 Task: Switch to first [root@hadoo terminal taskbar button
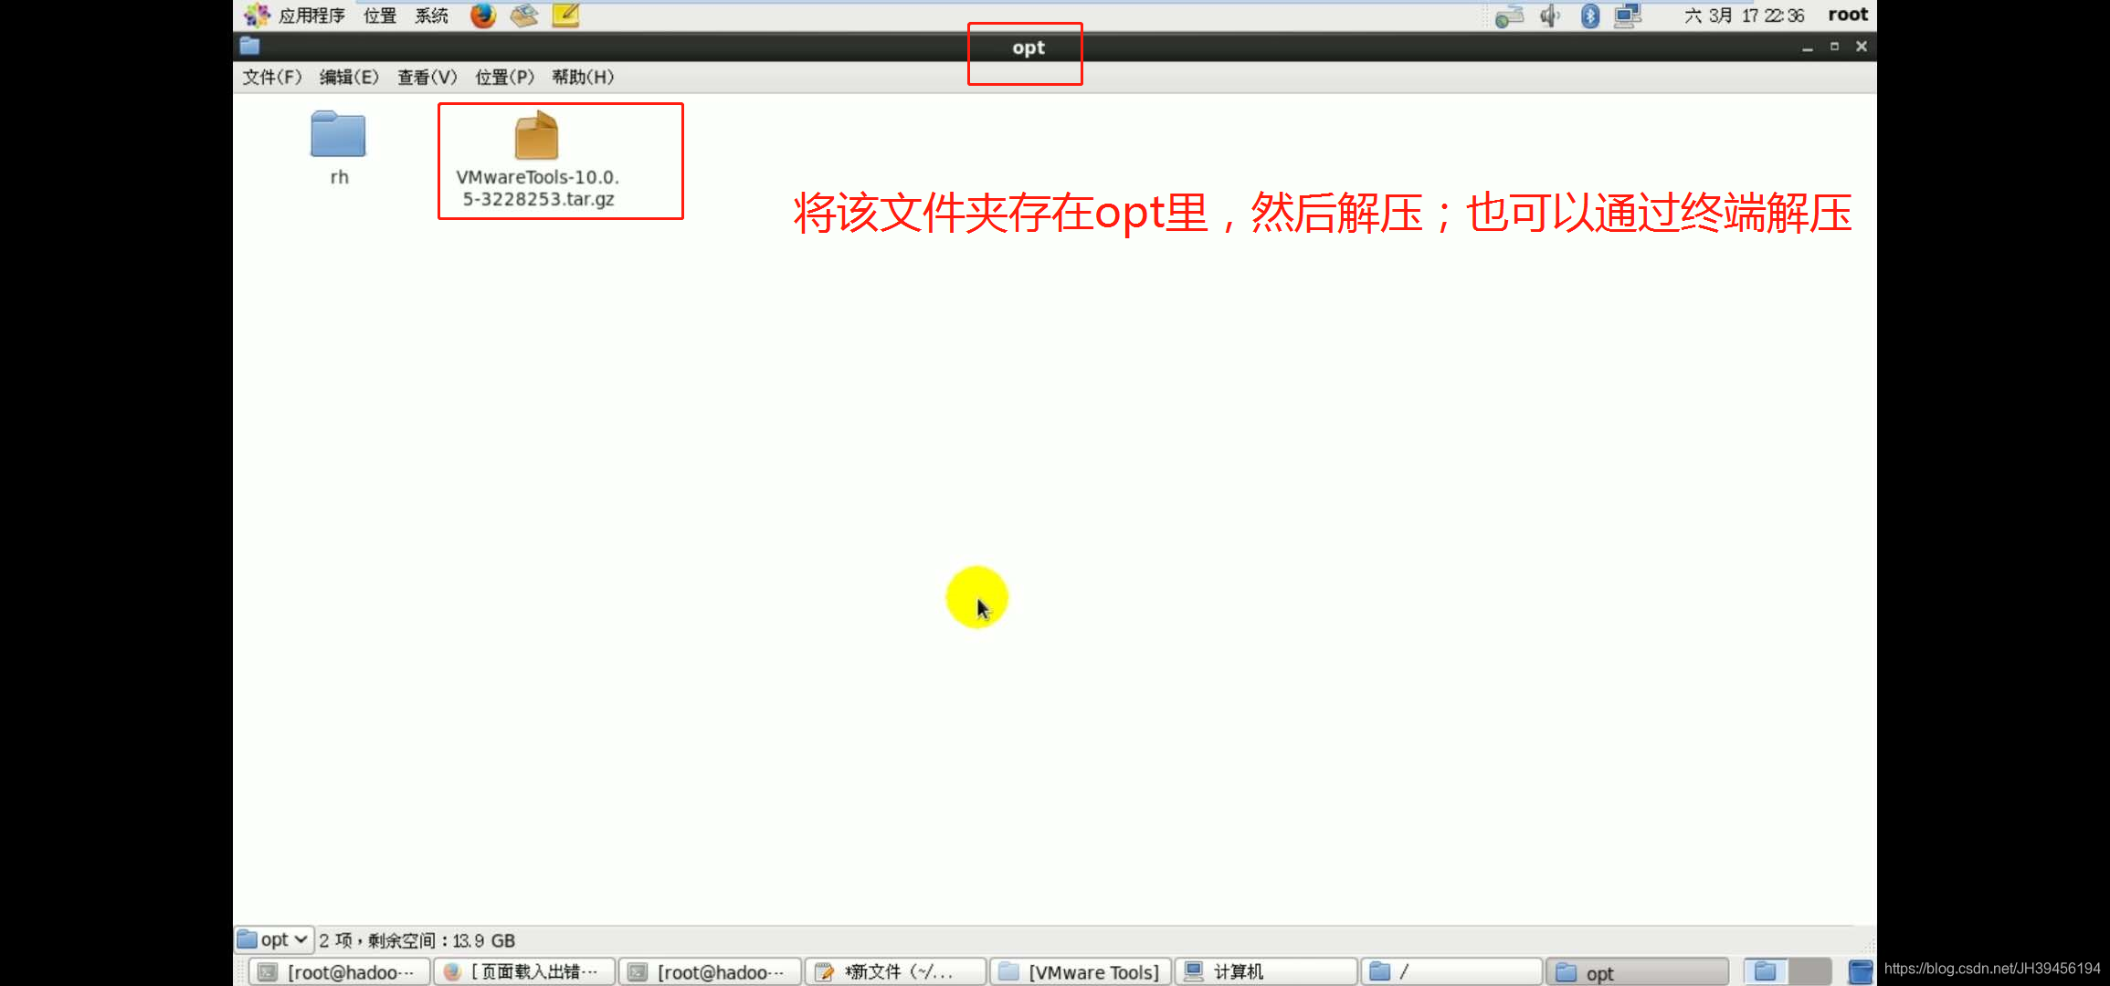(x=338, y=972)
